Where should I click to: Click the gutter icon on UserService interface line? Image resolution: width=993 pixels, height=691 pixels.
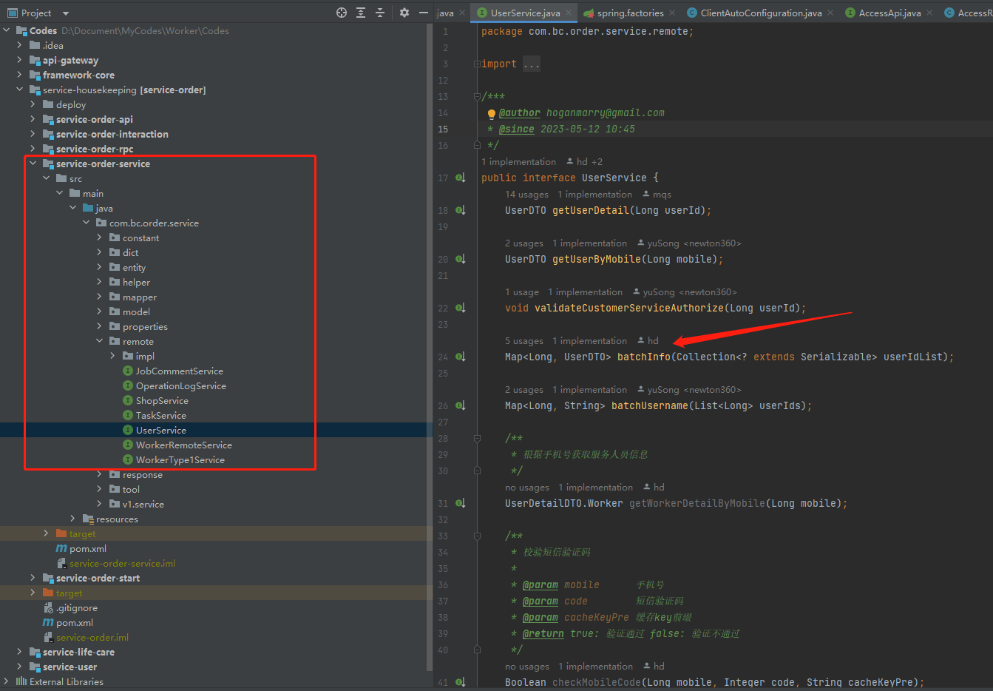point(460,178)
